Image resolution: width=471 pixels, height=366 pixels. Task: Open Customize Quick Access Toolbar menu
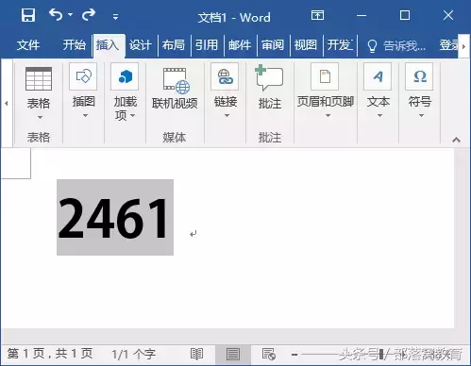coord(116,17)
